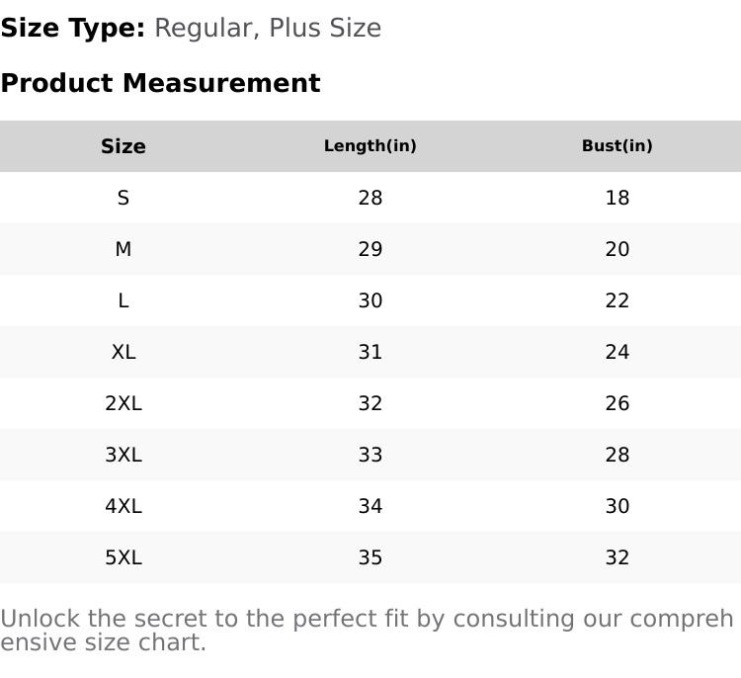Click the length value 29 for size M

(x=370, y=249)
